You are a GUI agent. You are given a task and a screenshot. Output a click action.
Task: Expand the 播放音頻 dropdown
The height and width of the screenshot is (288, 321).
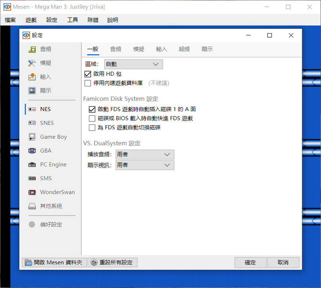tap(145, 155)
